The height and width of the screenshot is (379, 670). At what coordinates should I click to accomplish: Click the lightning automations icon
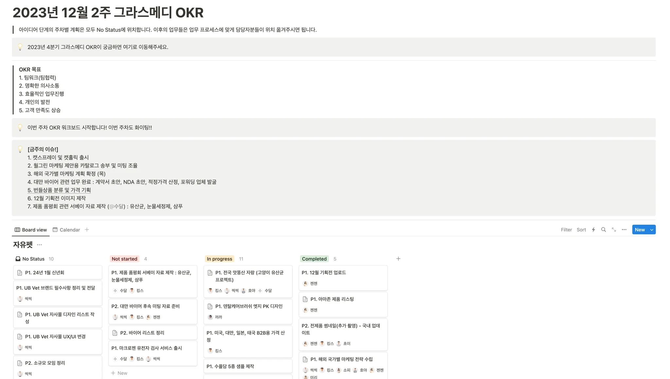[593, 230]
